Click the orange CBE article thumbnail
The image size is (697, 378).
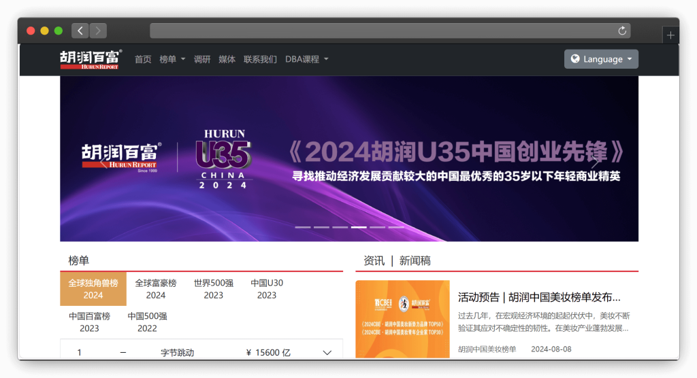pyautogui.click(x=402, y=319)
